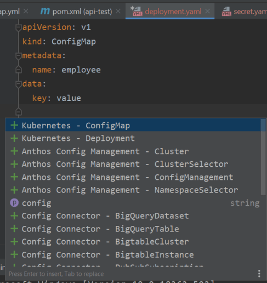
Task: Click the plus icon beside Anthos ConfigManagement
Action: pyautogui.click(x=14, y=177)
